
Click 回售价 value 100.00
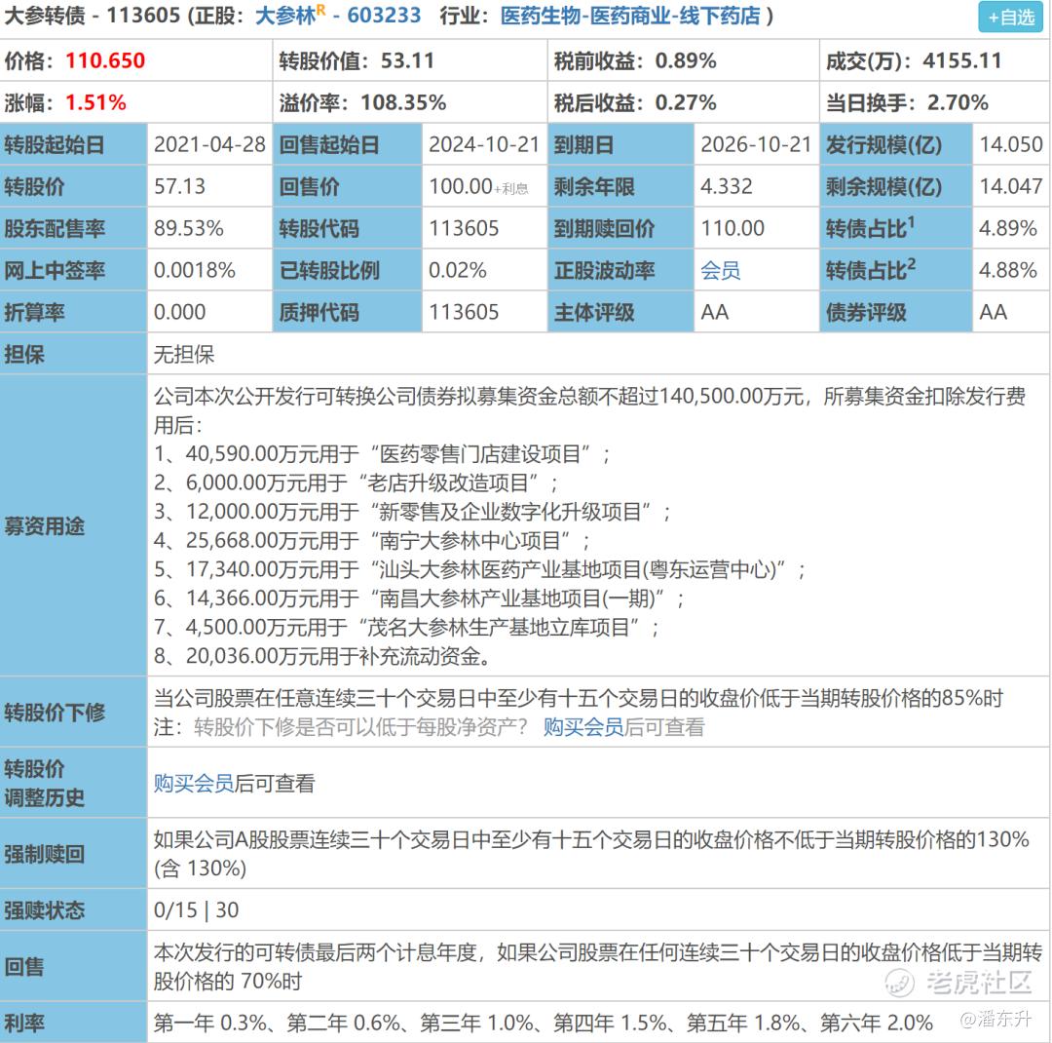[461, 186]
